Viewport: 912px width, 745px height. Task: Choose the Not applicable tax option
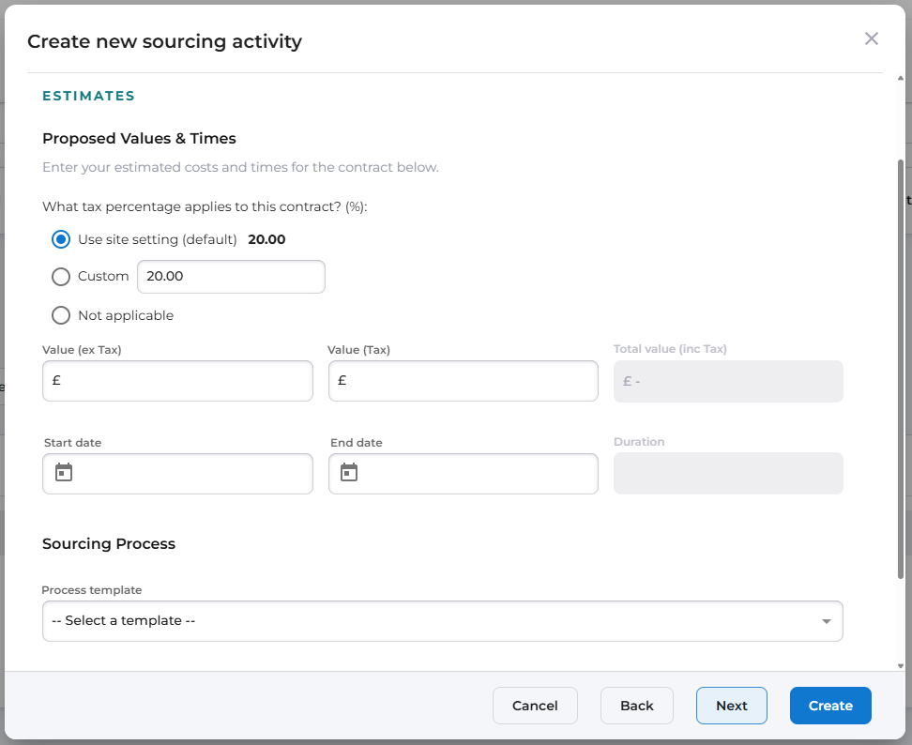tap(61, 315)
